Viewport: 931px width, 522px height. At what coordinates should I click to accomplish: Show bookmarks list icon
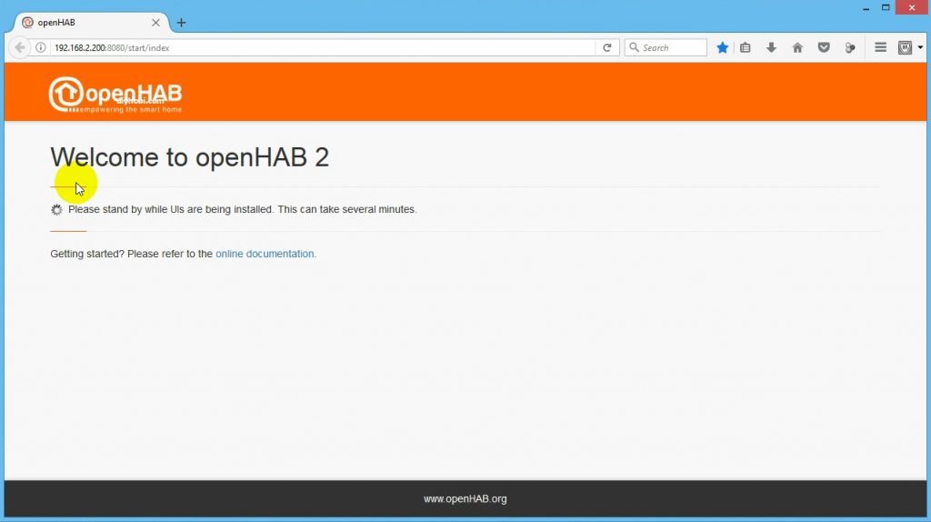click(746, 47)
